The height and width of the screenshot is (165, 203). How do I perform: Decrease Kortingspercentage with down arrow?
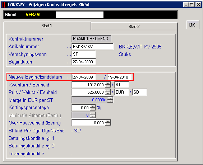93,109
